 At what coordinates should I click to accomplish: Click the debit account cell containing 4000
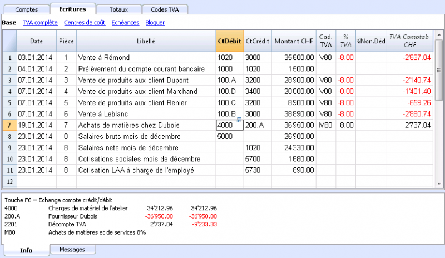pos(230,125)
